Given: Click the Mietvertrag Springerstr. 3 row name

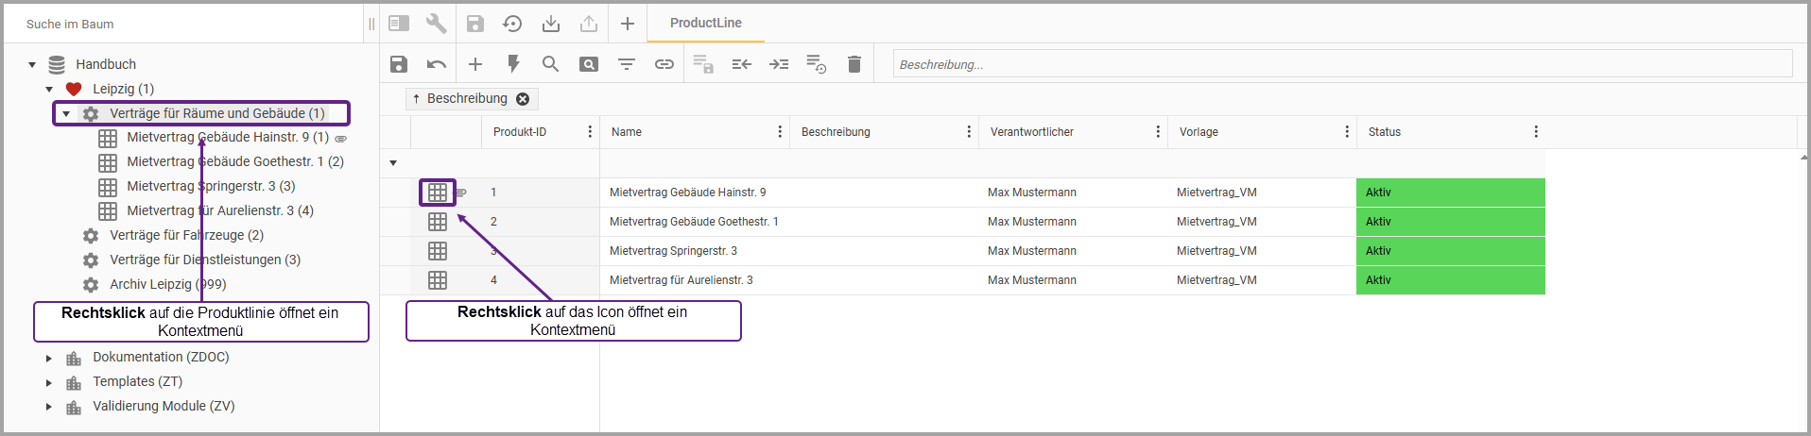Looking at the screenshot, I should [x=673, y=251].
